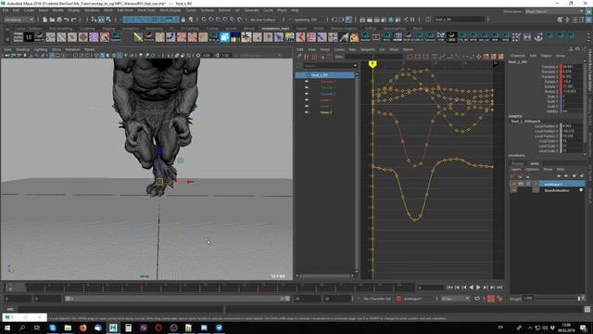The height and width of the screenshot is (334, 593).
Task: Toggle BaseAnimation layer green indicator
Action: click(581, 190)
